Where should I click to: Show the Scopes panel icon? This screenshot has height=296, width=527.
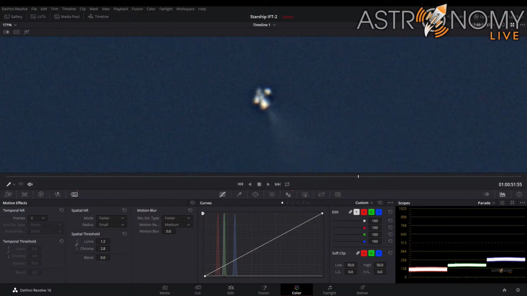click(x=503, y=195)
